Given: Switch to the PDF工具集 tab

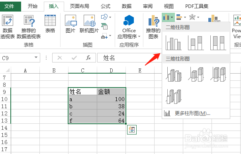Looking at the screenshot, I should pyautogui.click(x=197, y=6).
